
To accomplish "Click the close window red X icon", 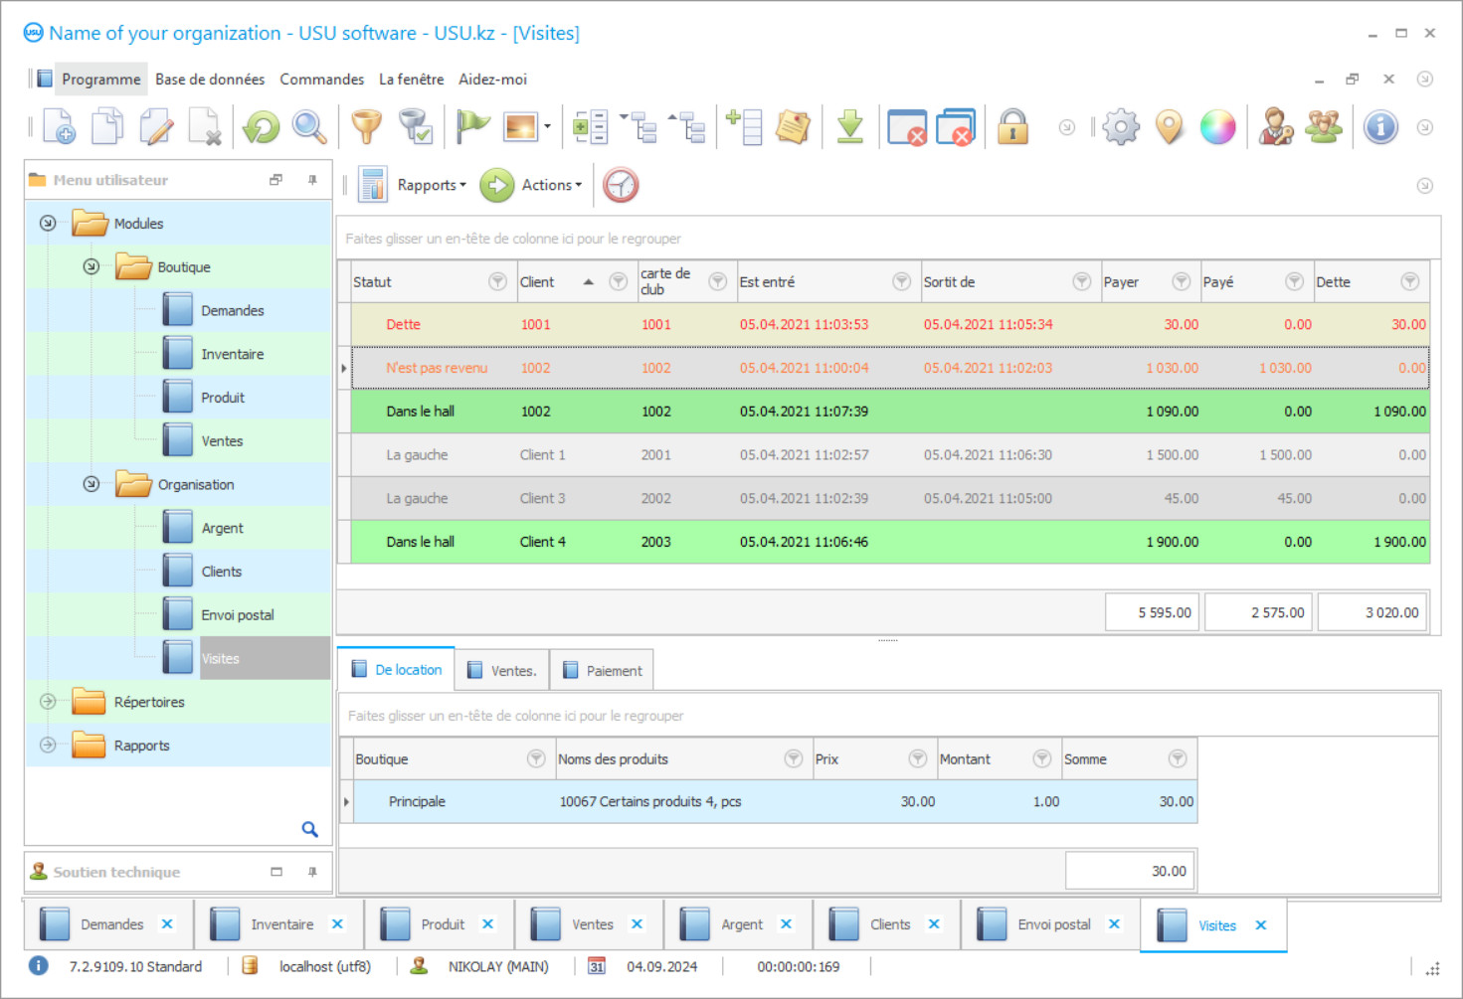I will [907, 127].
